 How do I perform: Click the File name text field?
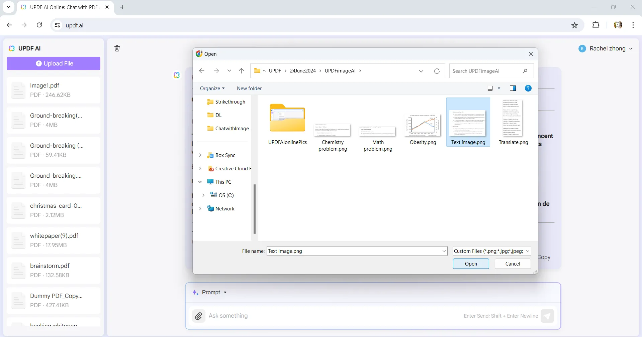pyautogui.click(x=354, y=251)
